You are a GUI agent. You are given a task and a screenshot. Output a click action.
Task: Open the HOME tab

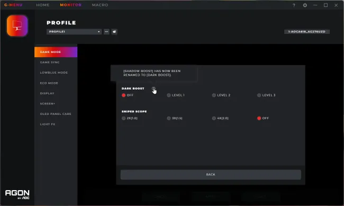[x=43, y=5]
